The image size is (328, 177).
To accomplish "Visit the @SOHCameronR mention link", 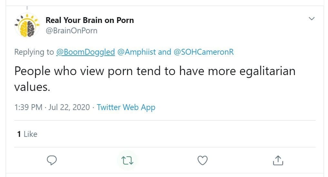I will [203, 52].
